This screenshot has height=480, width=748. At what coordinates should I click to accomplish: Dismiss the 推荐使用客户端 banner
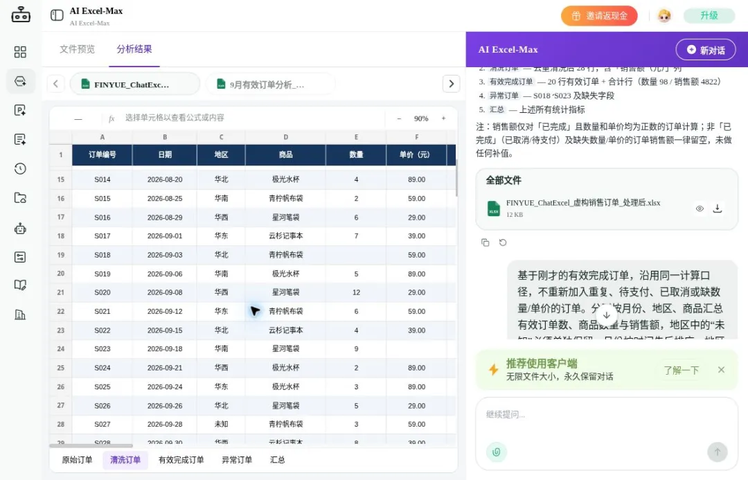click(721, 370)
